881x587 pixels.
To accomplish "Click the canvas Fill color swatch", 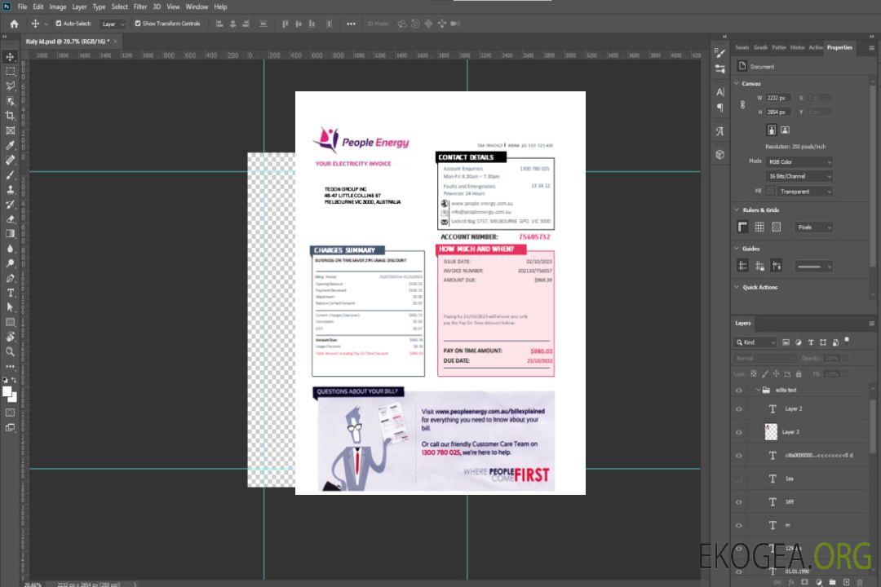I will pyautogui.click(x=771, y=191).
